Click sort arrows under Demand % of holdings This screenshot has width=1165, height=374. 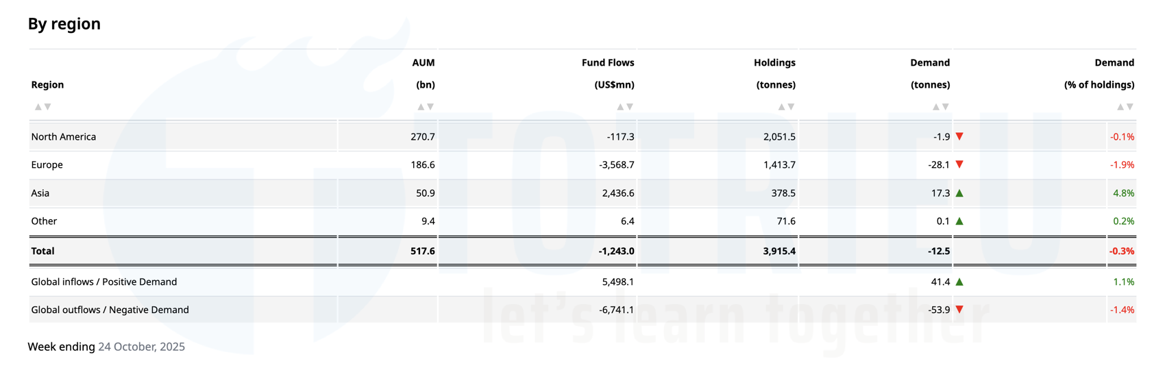pyautogui.click(x=1125, y=107)
